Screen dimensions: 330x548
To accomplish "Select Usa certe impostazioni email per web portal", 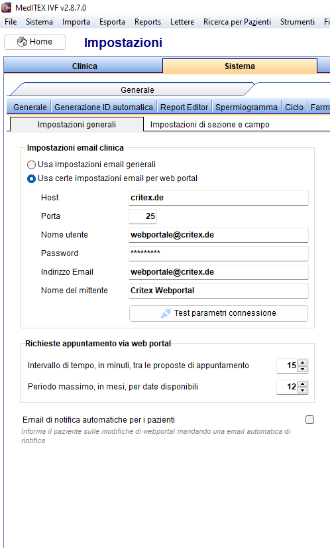I will pos(31,178).
